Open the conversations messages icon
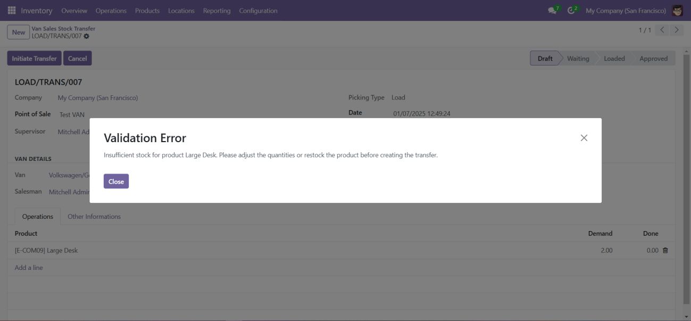 tap(552, 11)
